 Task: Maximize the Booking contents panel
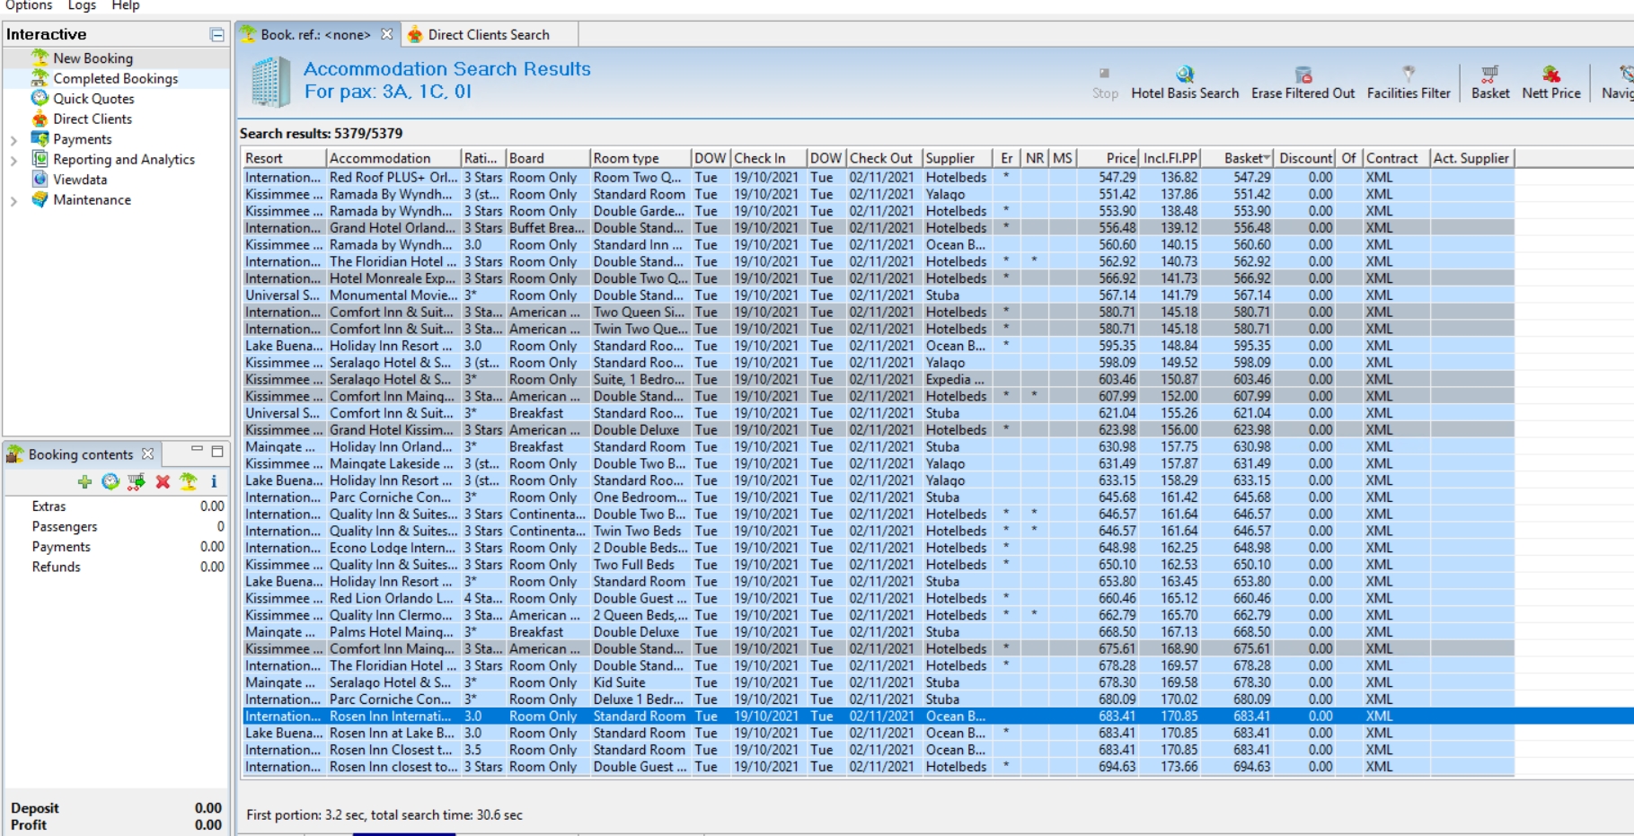coord(217,452)
